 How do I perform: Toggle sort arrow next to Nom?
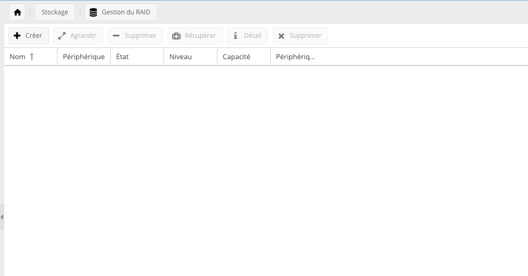(32, 56)
